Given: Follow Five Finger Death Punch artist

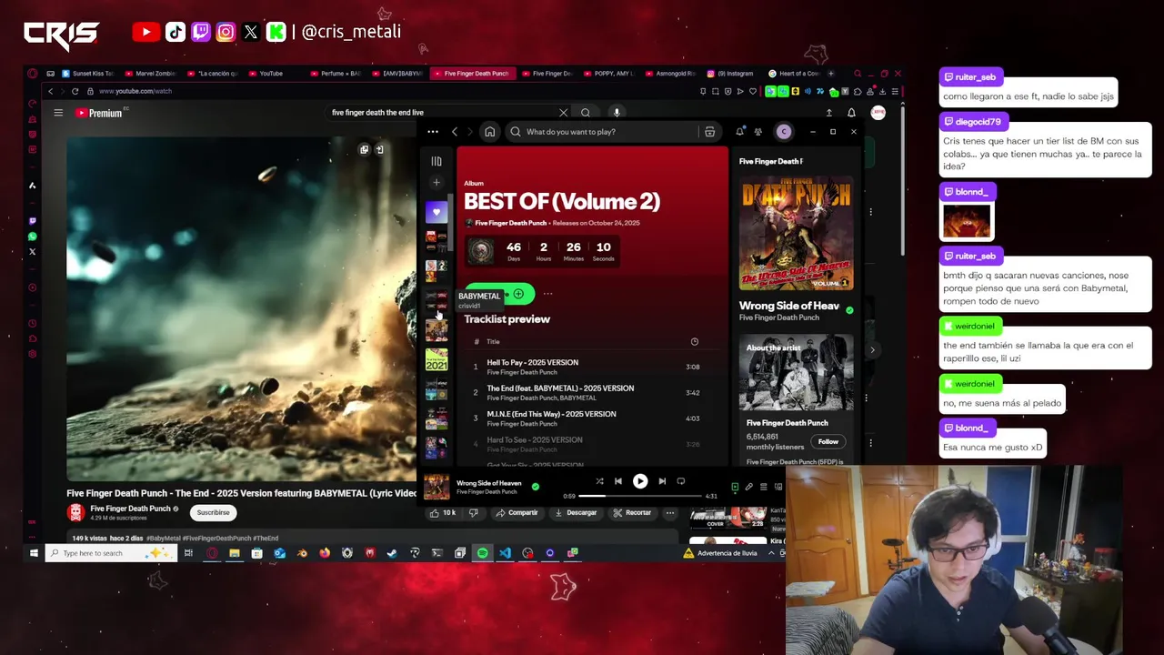Looking at the screenshot, I should coord(828,441).
